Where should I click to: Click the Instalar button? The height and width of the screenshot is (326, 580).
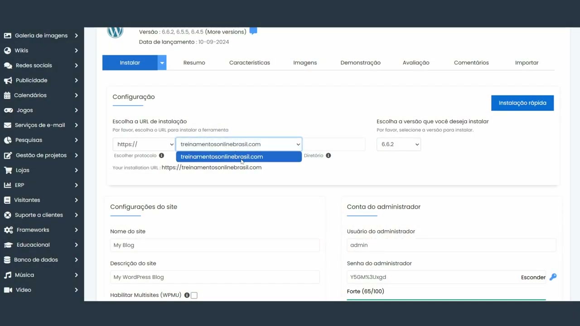click(x=130, y=63)
